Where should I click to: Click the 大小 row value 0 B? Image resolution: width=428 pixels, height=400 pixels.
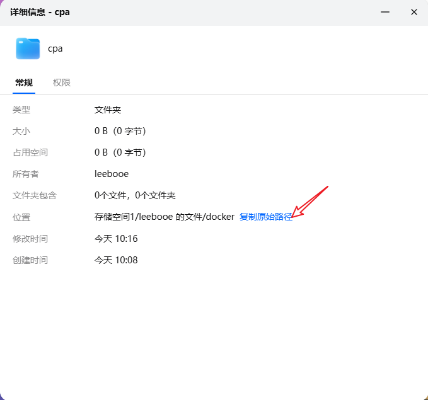tap(120, 131)
